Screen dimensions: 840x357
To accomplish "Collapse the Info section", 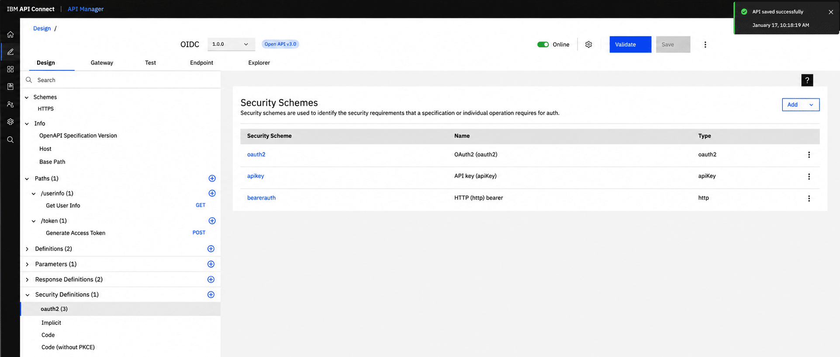I will pyautogui.click(x=27, y=124).
